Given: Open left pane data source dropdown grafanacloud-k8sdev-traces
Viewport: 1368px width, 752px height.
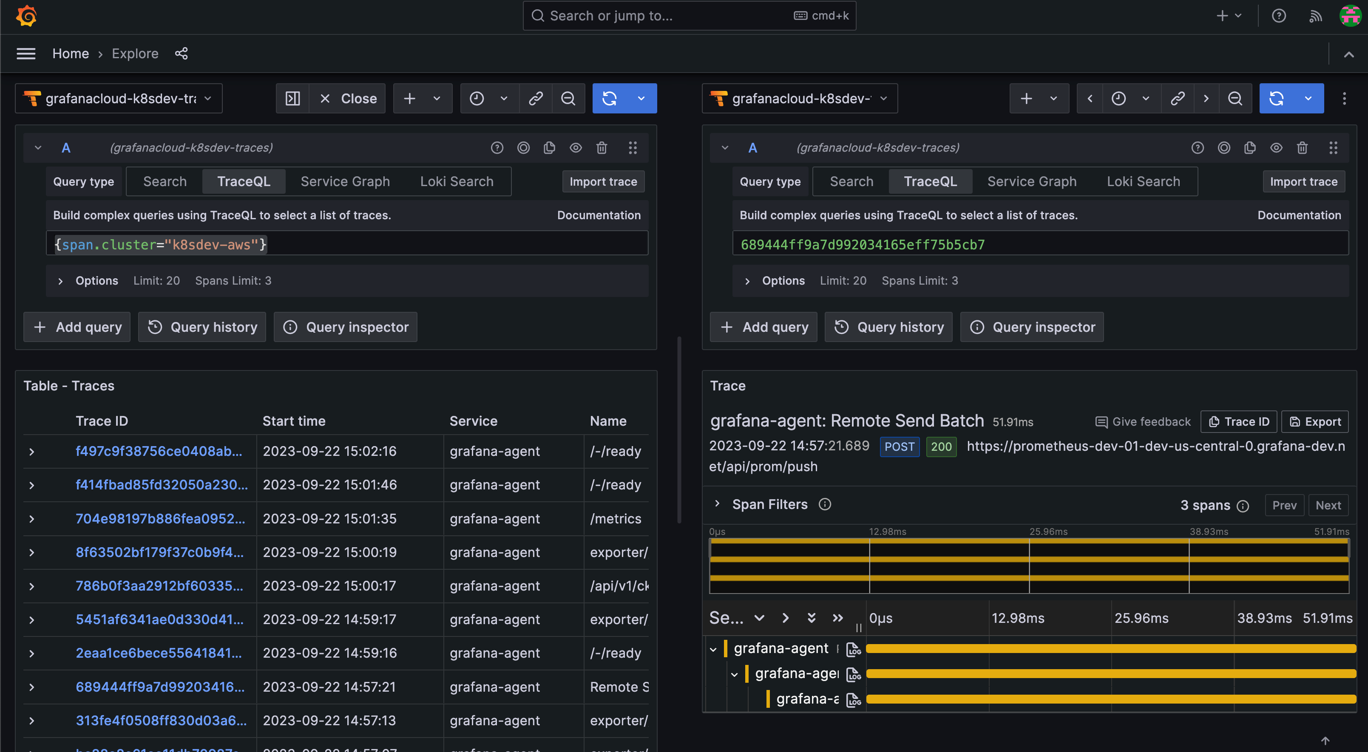Looking at the screenshot, I should pyautogui.click(x=119, y=99).
